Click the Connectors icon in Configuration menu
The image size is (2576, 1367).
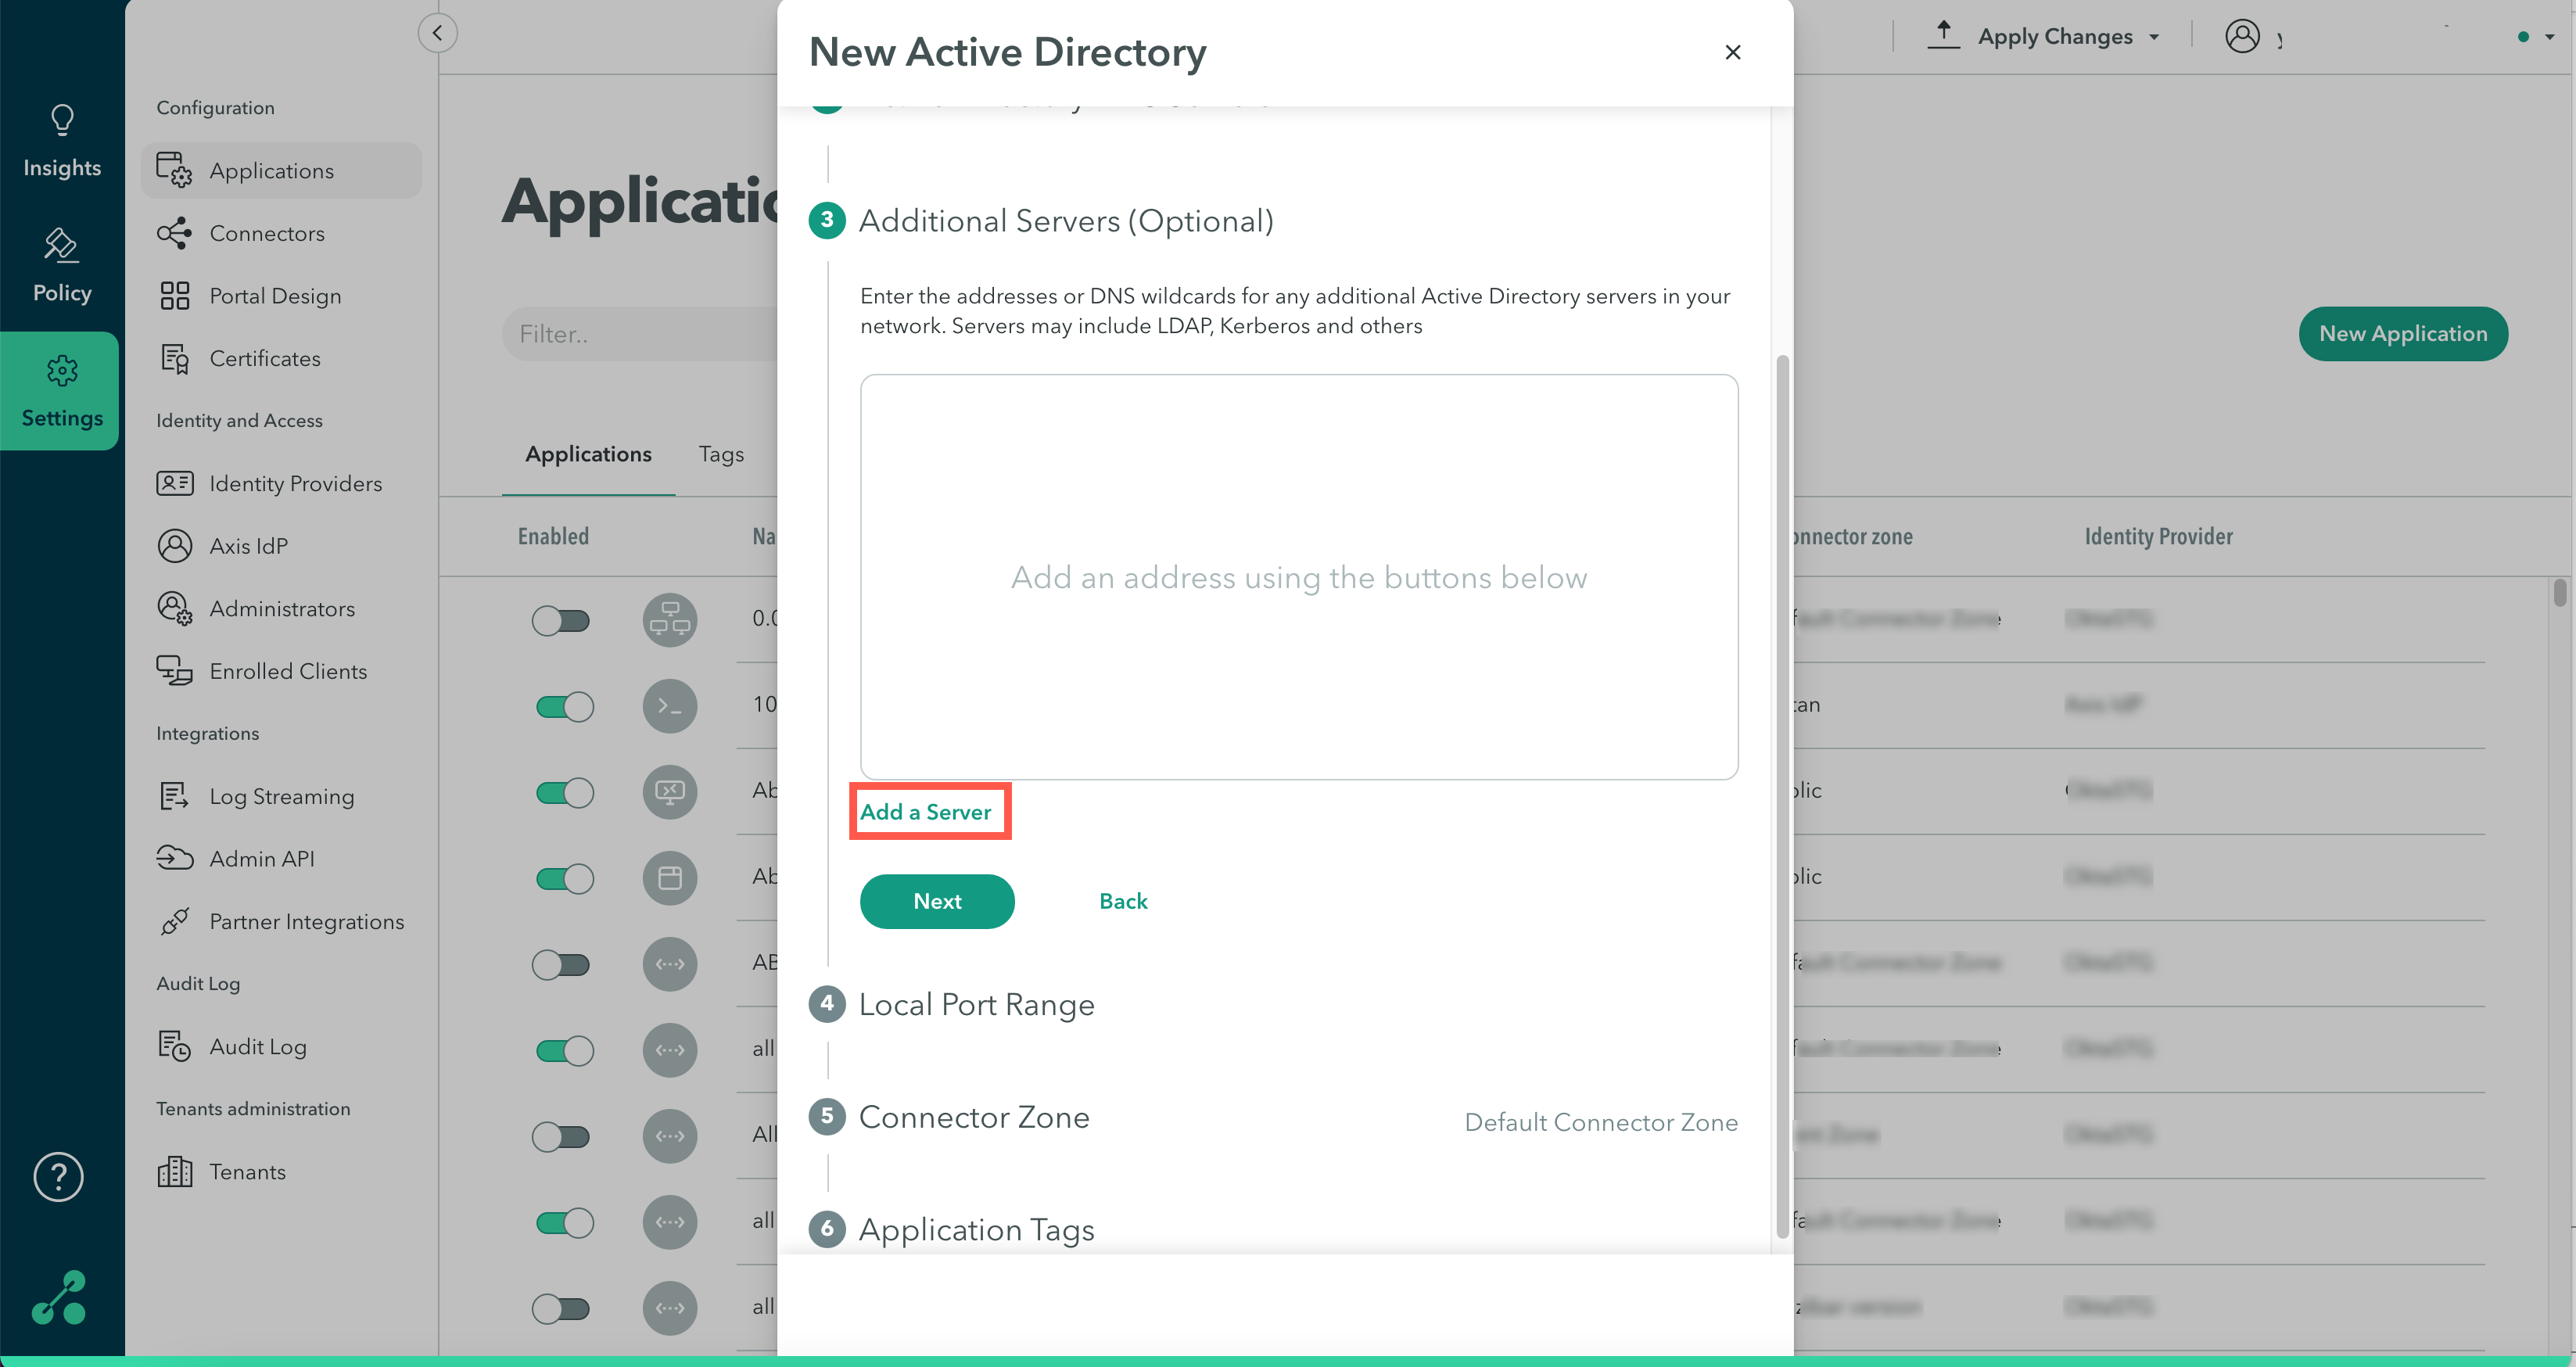[174, 233]
